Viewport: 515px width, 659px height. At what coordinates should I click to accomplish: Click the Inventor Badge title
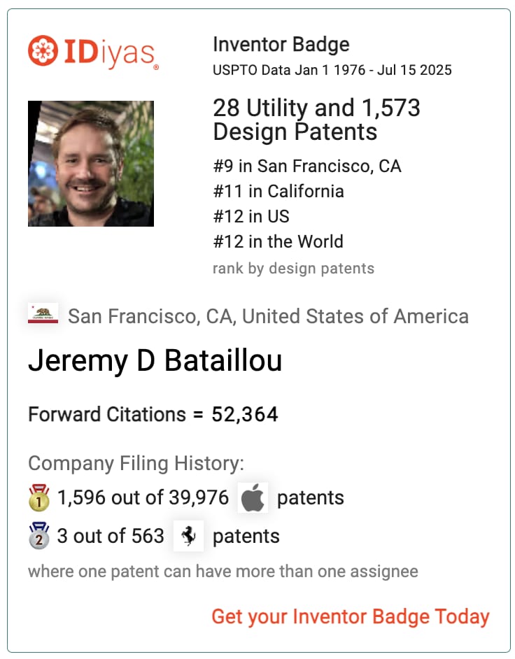(281, 45)
